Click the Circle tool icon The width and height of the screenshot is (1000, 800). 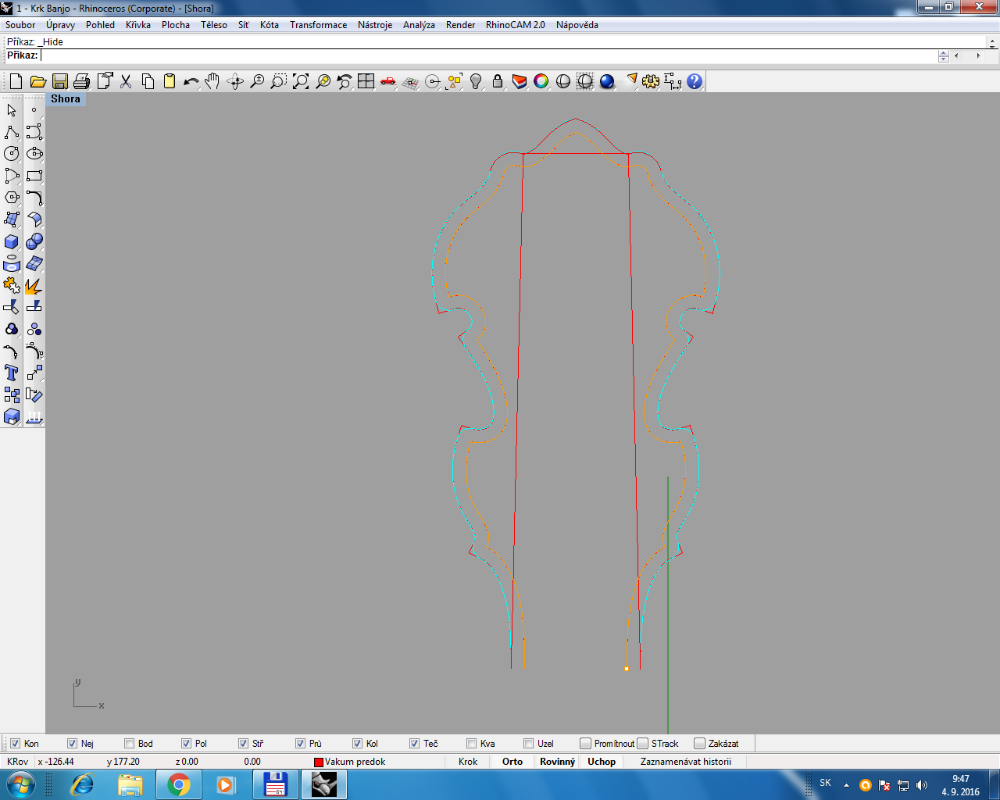[12, 154]
